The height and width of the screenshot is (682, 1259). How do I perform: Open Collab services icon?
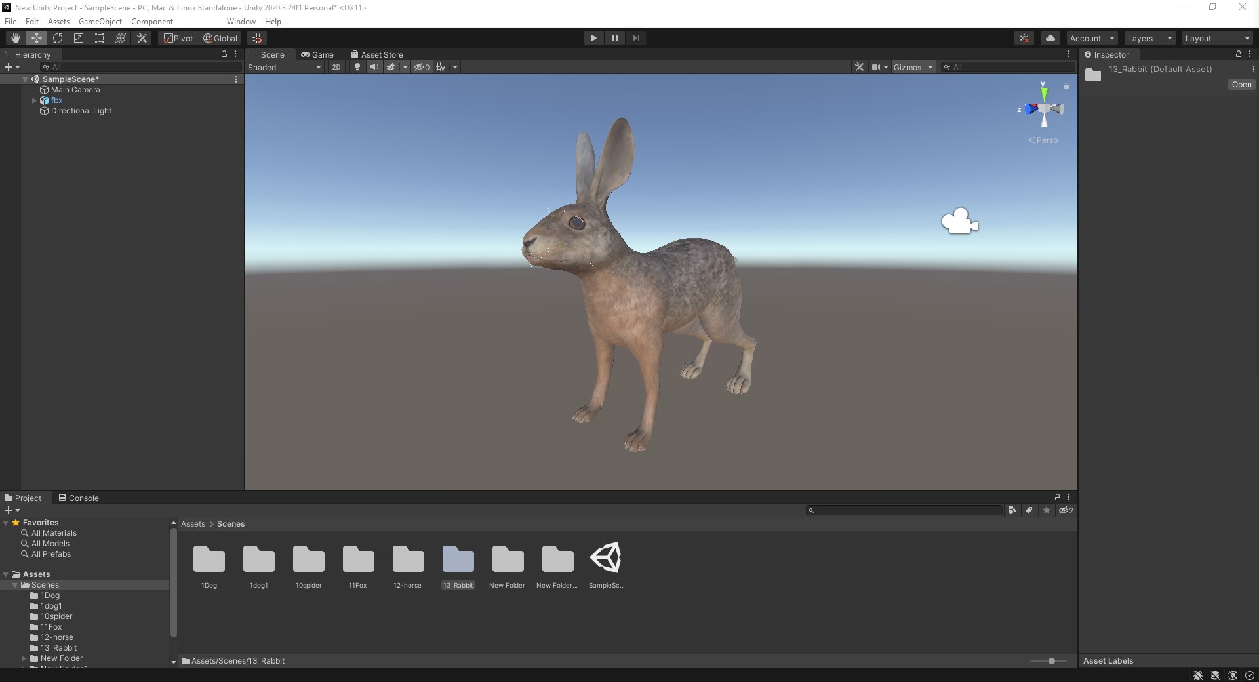[1024, 38]
